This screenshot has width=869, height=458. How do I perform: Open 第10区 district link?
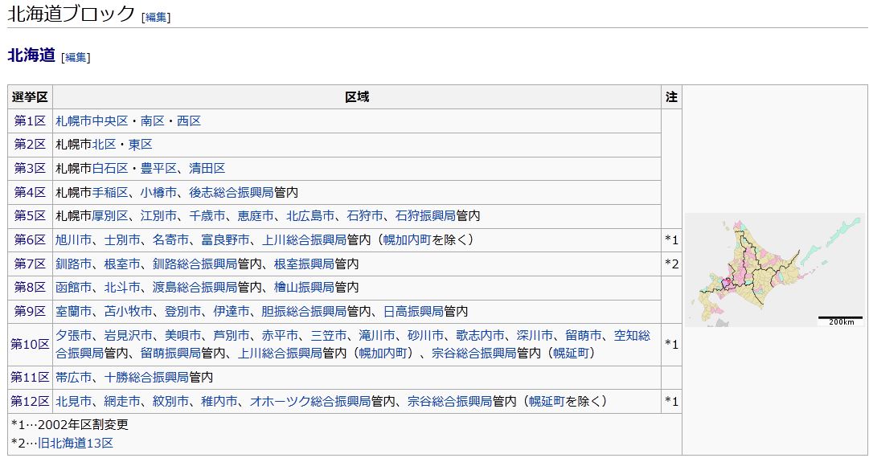coord(30,344)
